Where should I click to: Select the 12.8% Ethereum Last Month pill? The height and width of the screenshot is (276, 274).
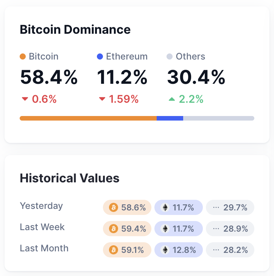tap(179, 250)
